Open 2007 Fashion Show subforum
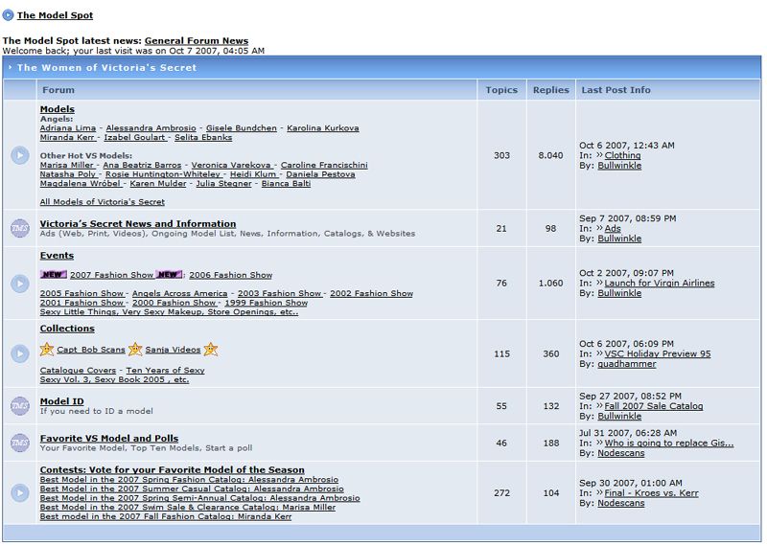The image size is (767, 546). tap(111, 275)
